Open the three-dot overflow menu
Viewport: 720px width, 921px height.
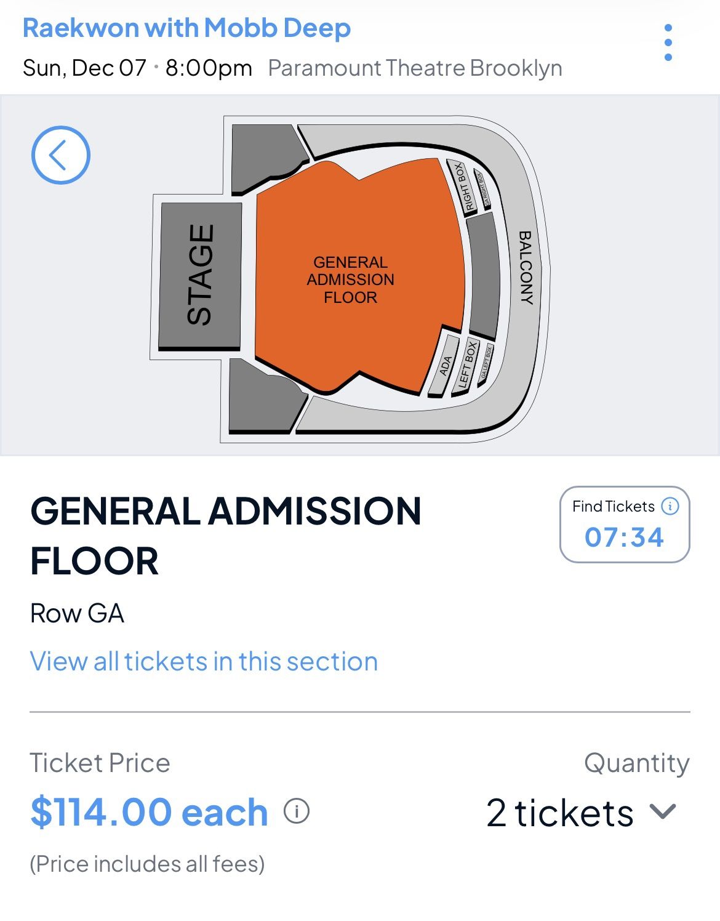(668, 43)
